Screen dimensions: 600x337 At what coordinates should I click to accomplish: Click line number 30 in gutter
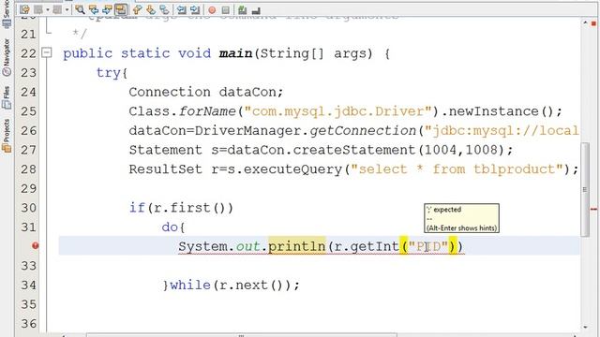point(29,208)
